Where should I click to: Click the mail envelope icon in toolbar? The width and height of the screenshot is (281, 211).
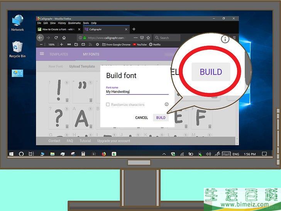pos(83,44)
